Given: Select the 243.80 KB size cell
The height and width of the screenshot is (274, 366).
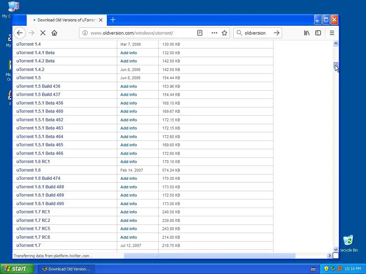Looking at the screenshot, I should click(x=171, y=229).
